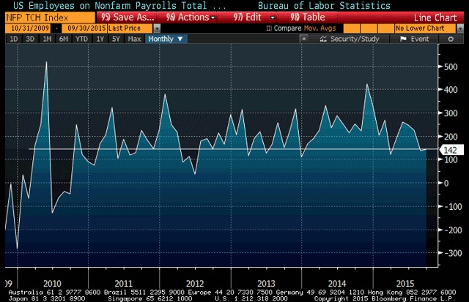Image resolution: width=469 pixels, height=302 pixels.
Task: Select the Max range tab
Action: [x=134, y=39]
